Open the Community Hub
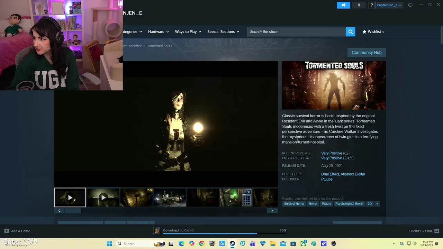443x249 pixels. coord(367,53)
